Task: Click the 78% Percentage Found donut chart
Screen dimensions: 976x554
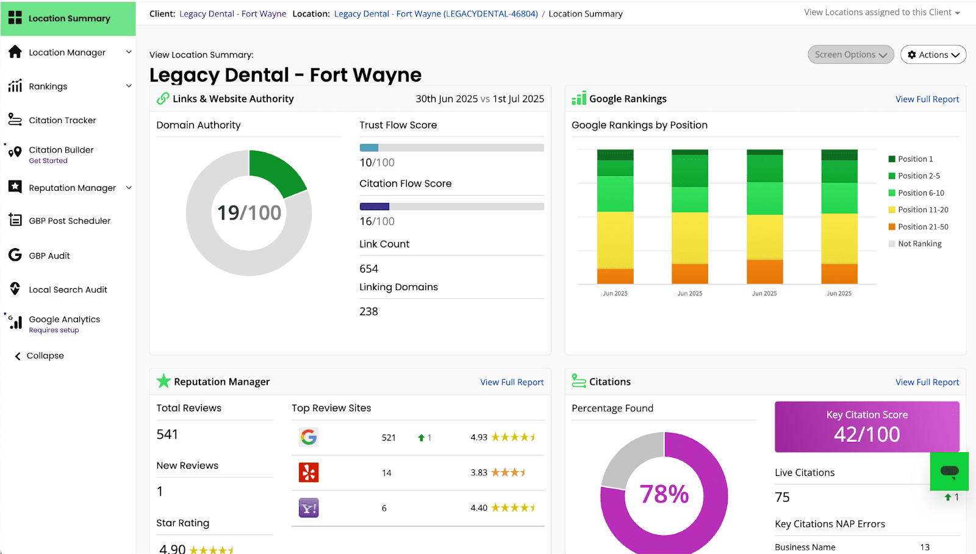Action: coord(664,494)
